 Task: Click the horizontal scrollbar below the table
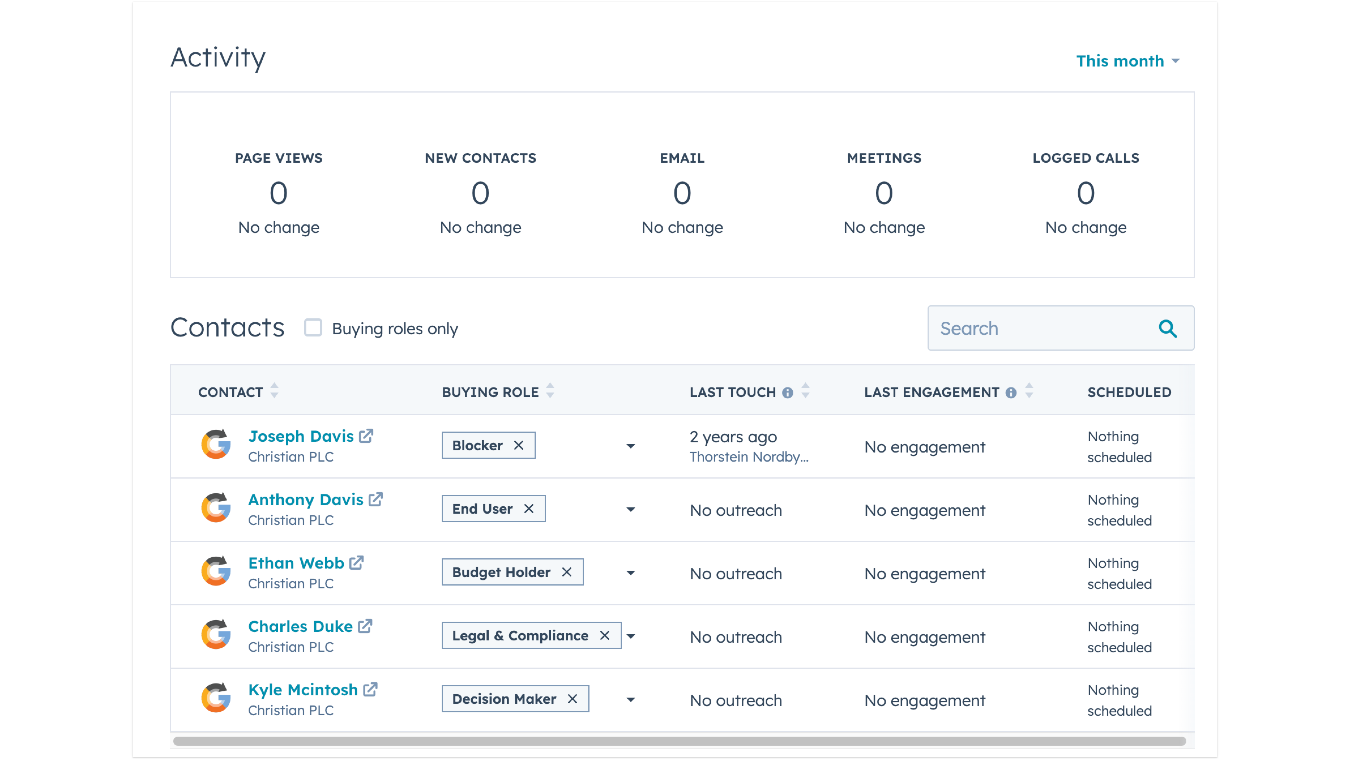681,741
